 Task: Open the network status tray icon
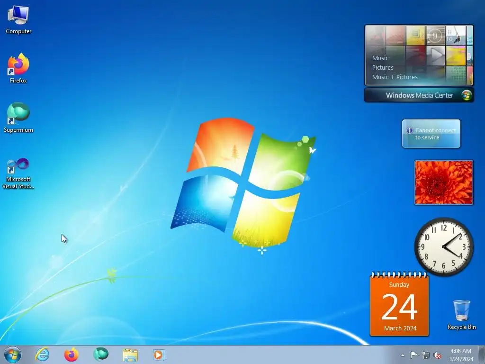pyautogui.click(x=426, y=355)
